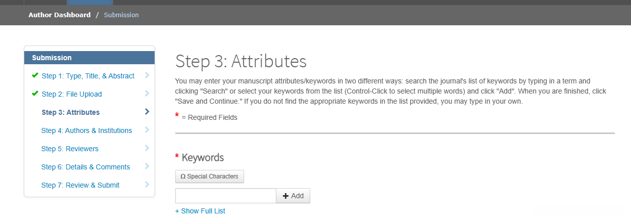Viewport: 631px width, 221px height.
Task: Select Step 3: Attributes in sidebar
Action: pos(71,112)
